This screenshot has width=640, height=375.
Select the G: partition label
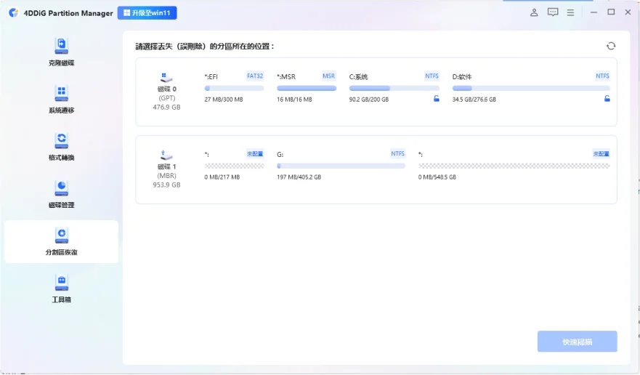coord(280,154)
